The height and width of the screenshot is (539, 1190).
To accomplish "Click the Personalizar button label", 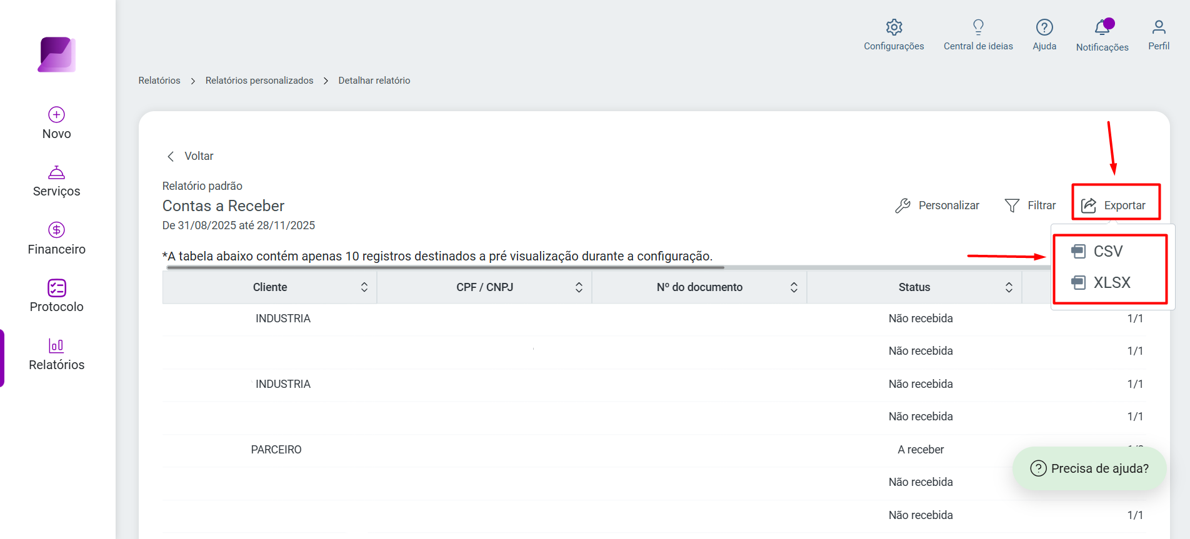I will [x=949, y=205].
